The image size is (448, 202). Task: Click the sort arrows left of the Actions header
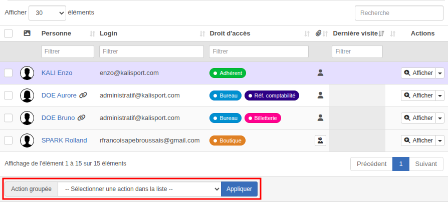(x=393, y=34)
